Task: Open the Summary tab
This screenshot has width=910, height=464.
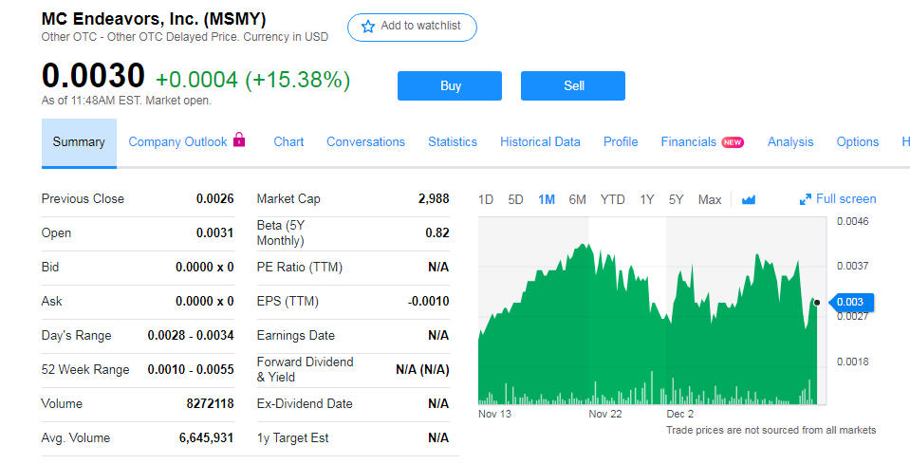Action: tap(79, 142)
